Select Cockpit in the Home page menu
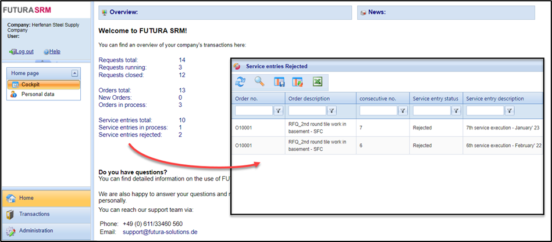 pos(30,84)
